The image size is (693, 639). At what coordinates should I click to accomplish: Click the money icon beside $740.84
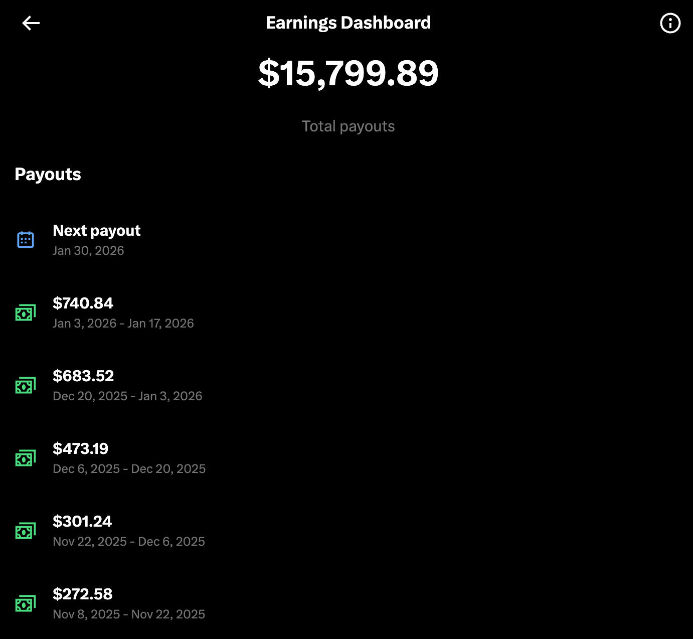(x=26, y=313)
